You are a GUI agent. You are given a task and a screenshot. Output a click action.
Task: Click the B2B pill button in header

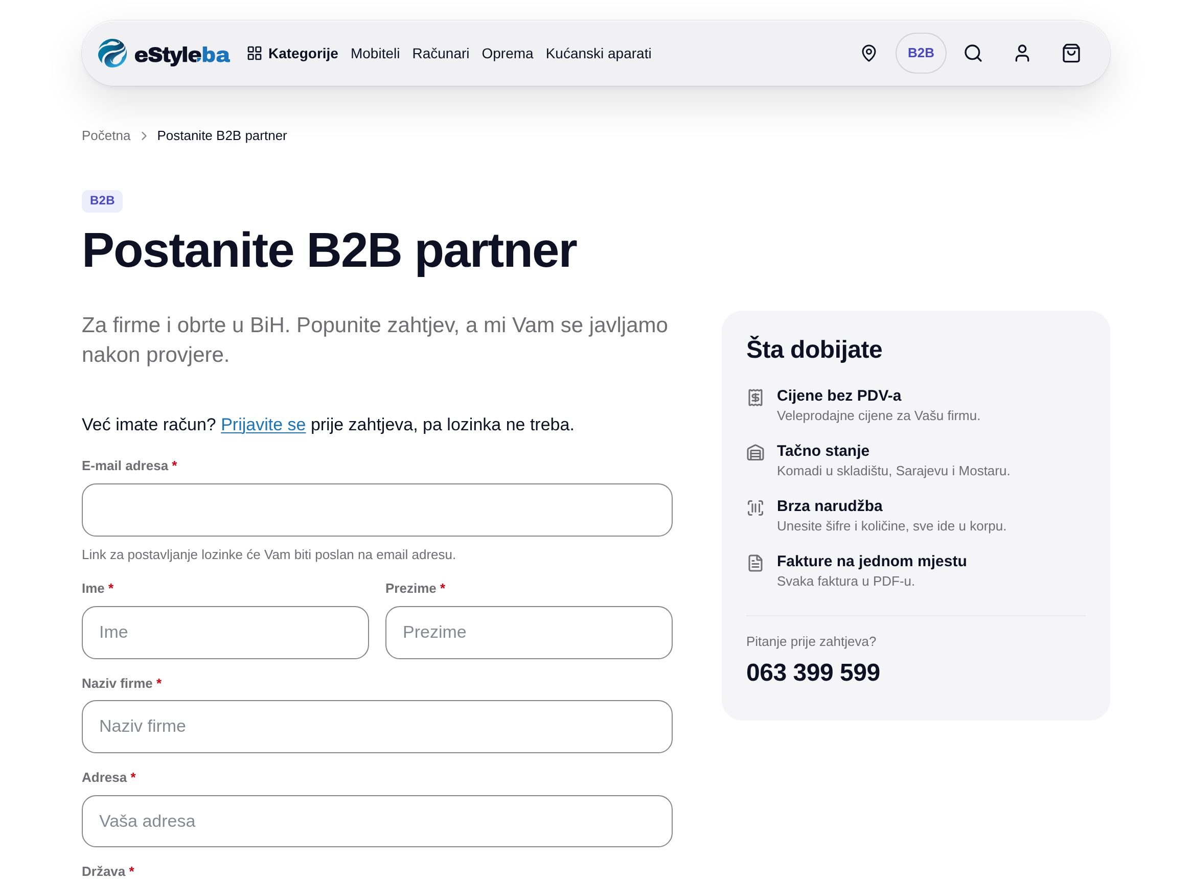pyautogui.click(x=921, y=53)
